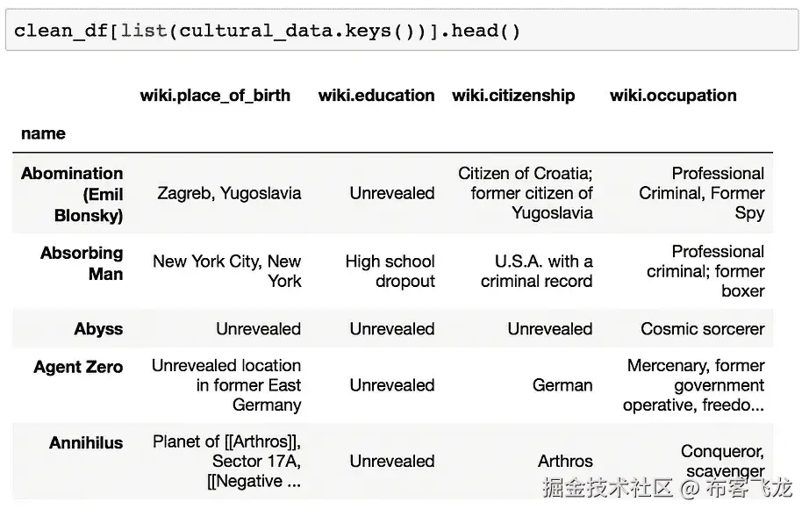Select the wiki.citizenship column header
The height and width of the screenshot is (516, 809).
coord(513,96)
